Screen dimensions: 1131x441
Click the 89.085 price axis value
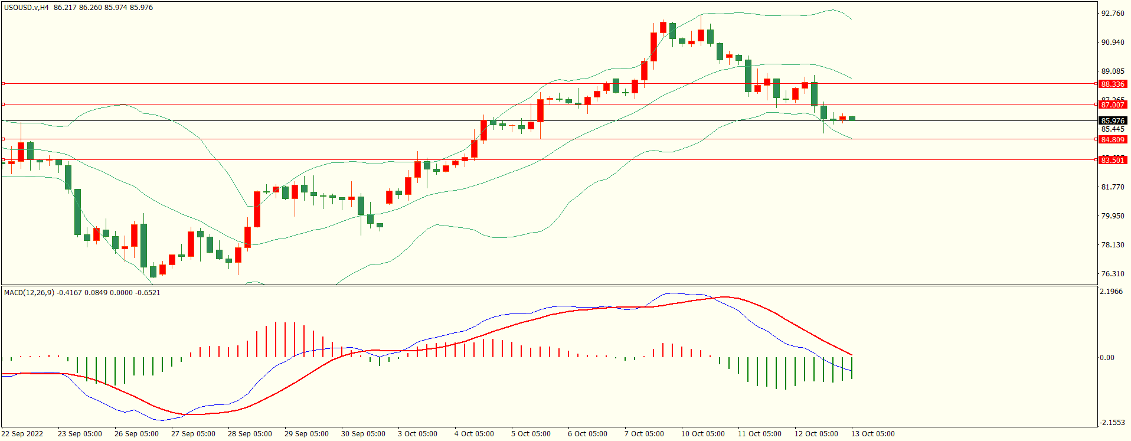click(1113, 71)
